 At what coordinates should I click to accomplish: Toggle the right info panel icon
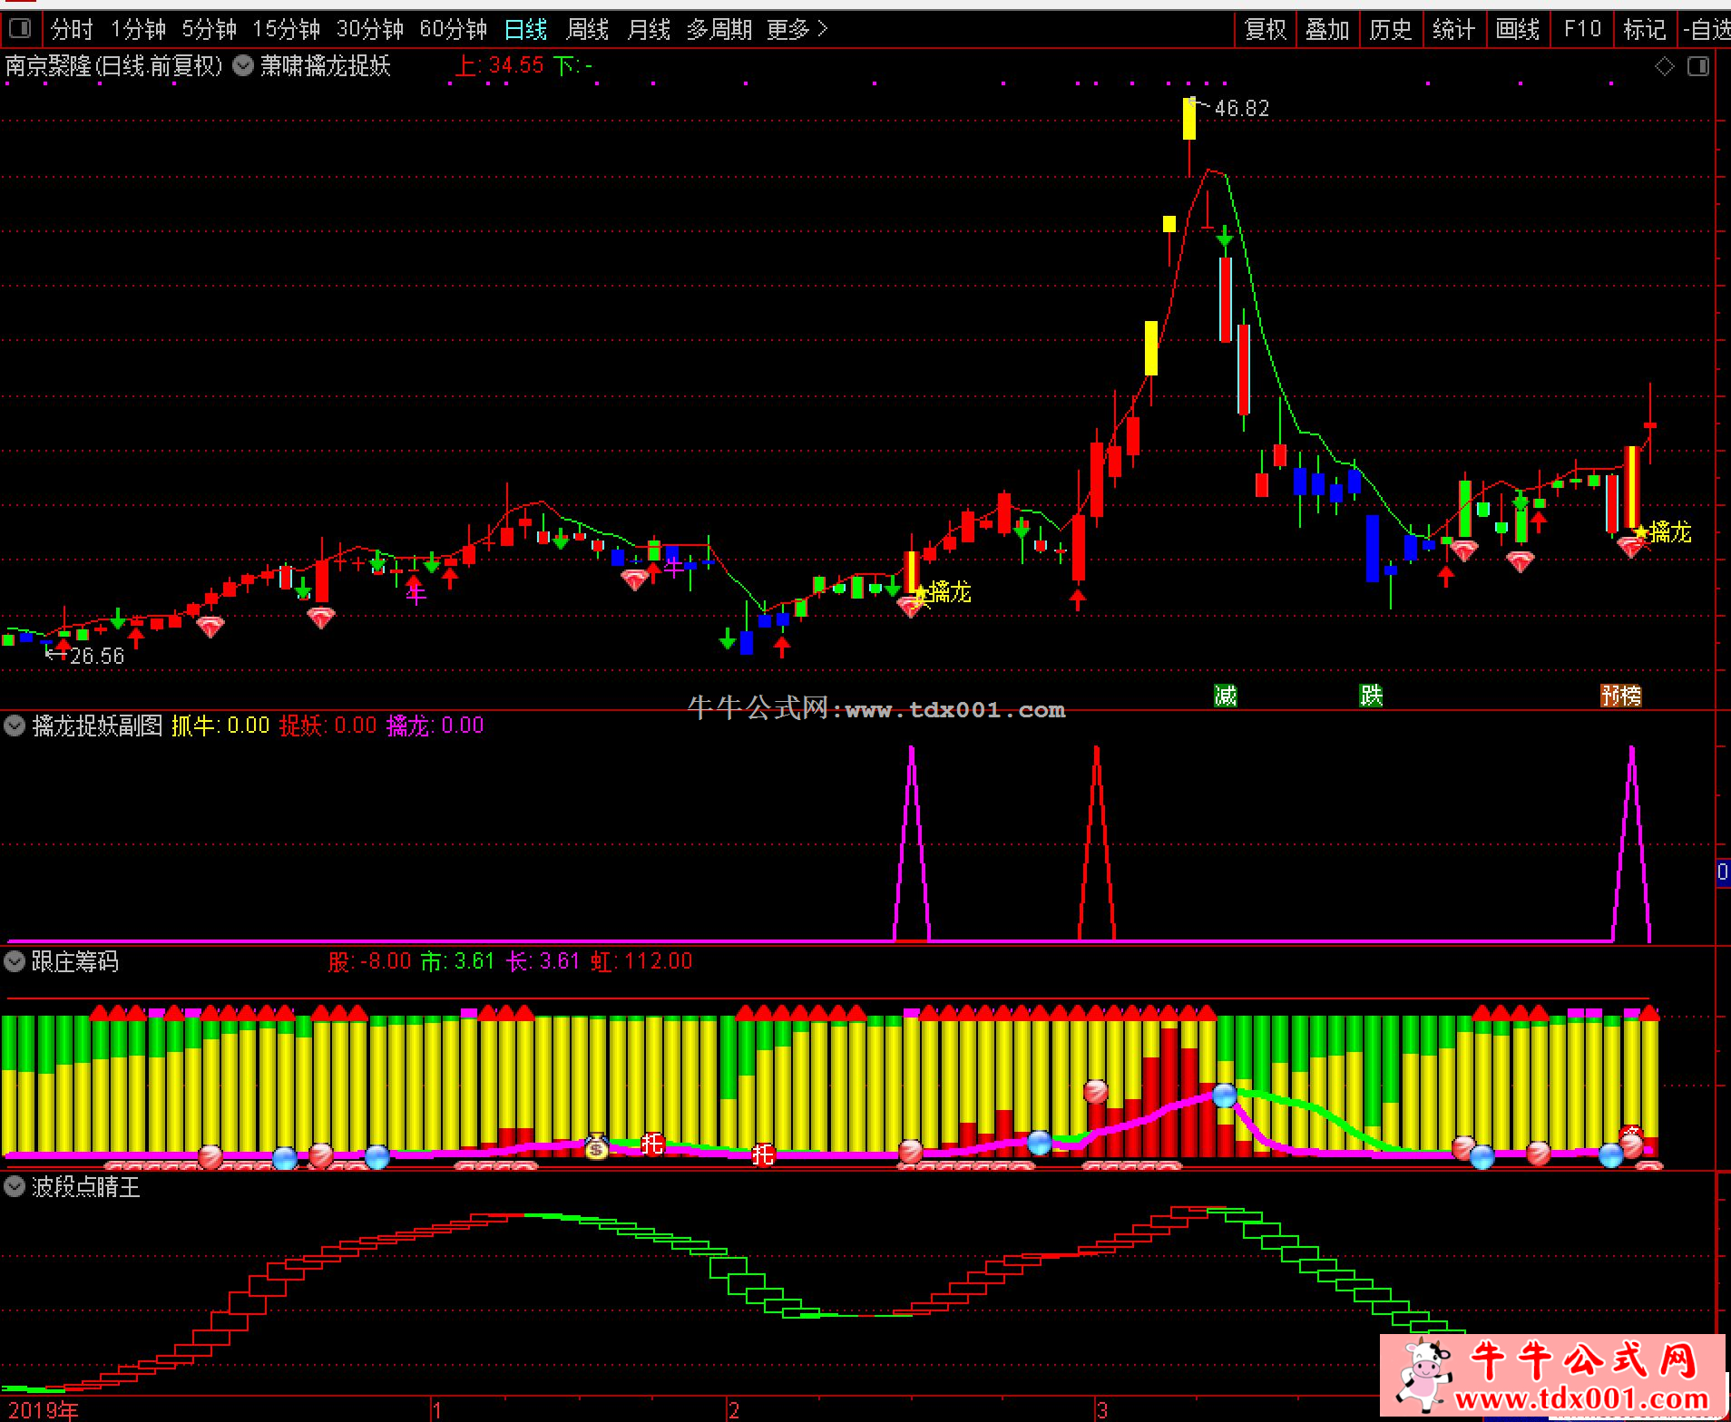[1697, 66]
